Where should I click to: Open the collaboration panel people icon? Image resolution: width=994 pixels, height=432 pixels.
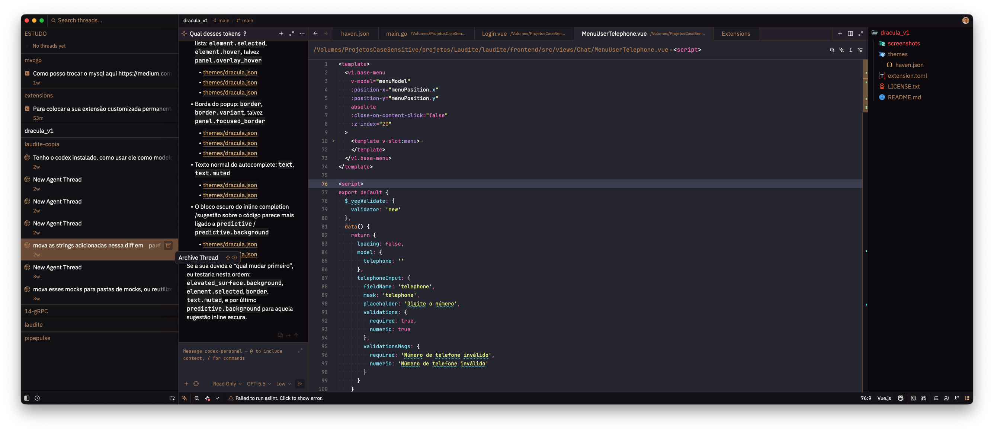[946, 398]
